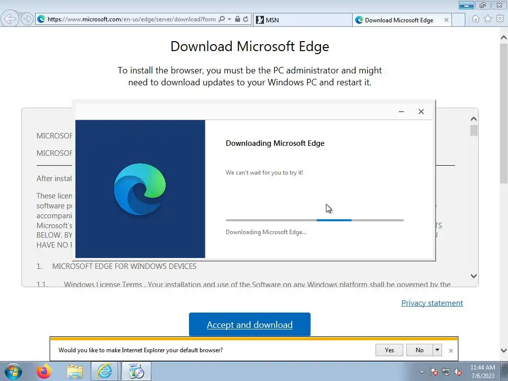Close the Download Microsoft Edge tab
508x381 pixels.
pos(446,20)
